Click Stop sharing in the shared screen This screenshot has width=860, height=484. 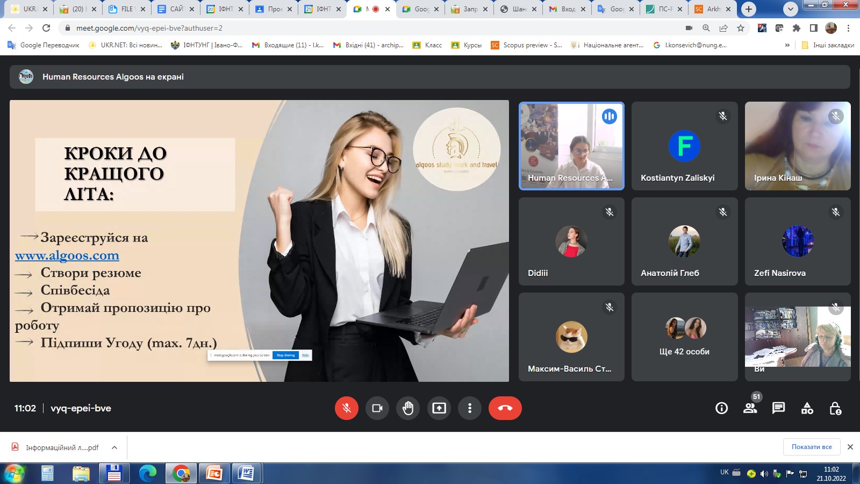click(x=285, y=355)
